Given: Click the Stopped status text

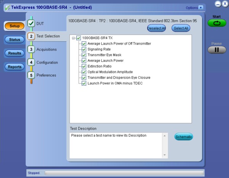Looking at the screenshot, I should pyautogui.click(x=34, y=173).
